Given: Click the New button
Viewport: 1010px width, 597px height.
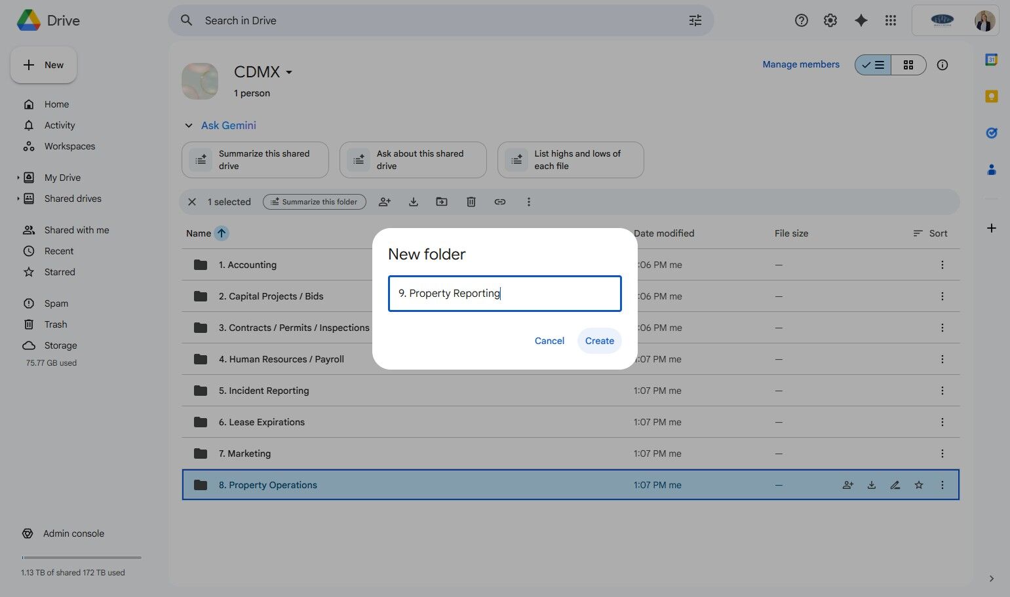Looking at the screenshot, I should click(43, 65).
